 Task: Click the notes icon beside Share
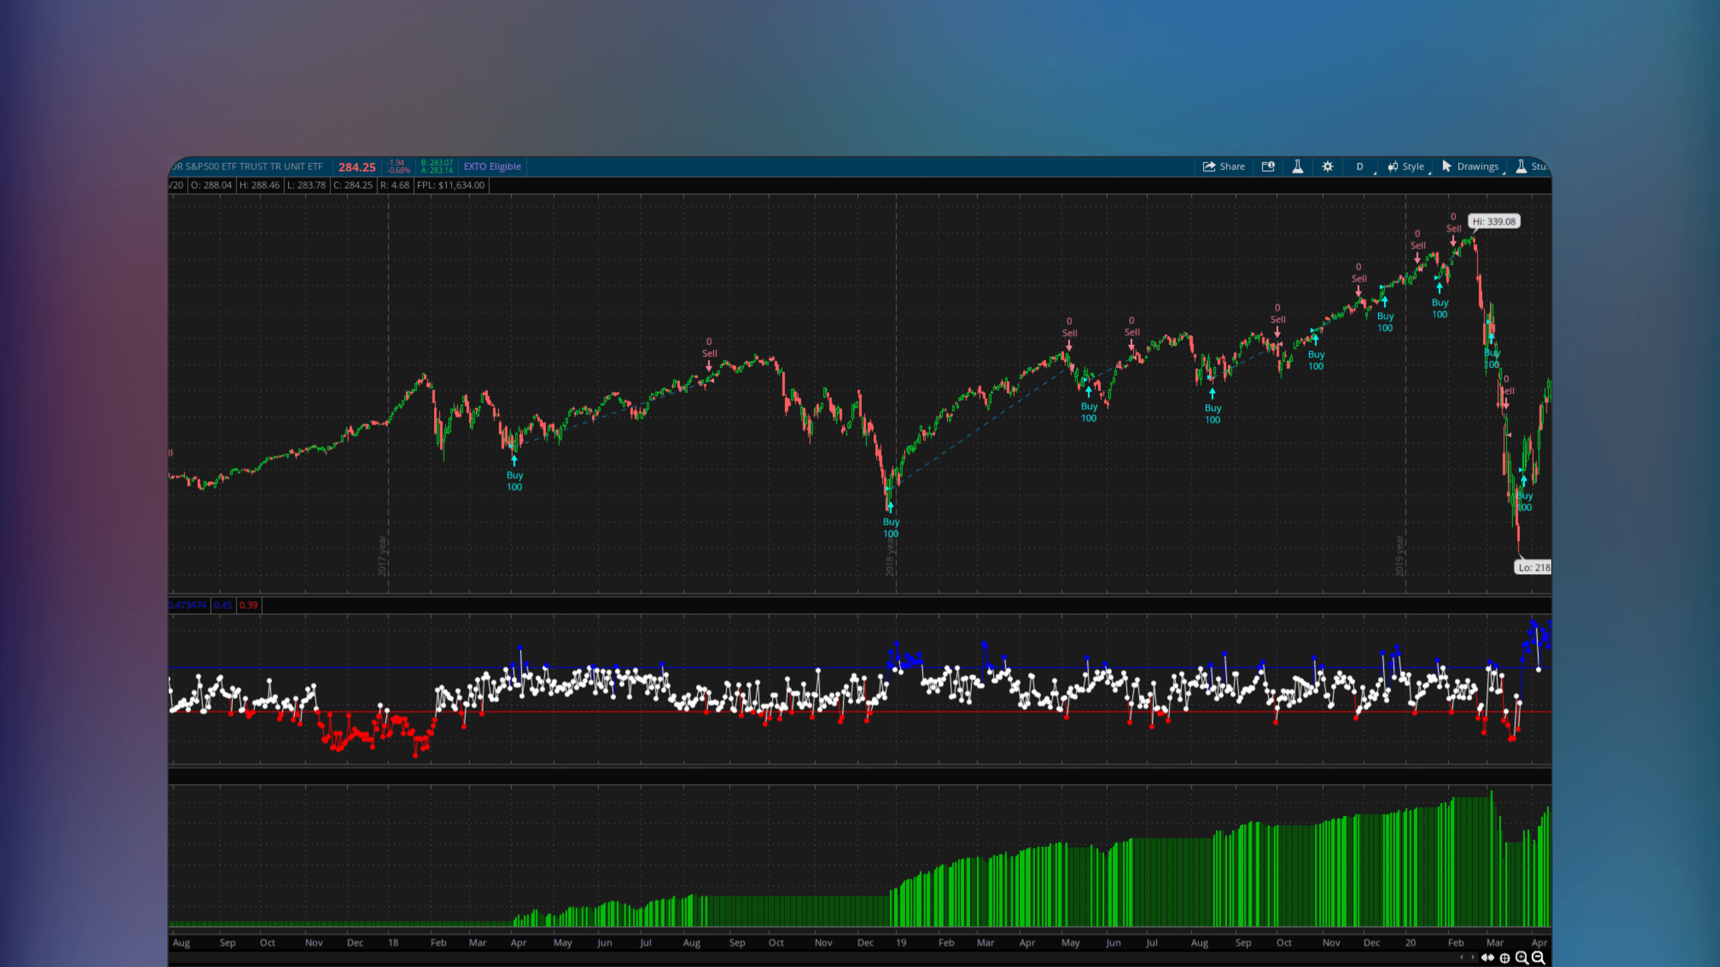(x=1269, y=166)
